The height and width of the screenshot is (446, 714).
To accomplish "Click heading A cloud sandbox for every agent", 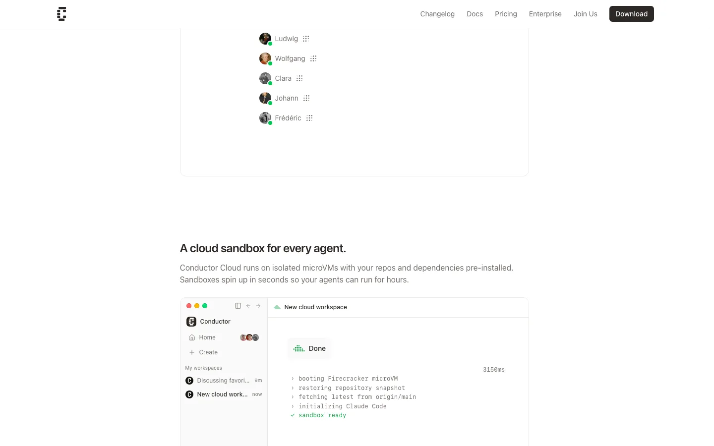I will [x=263, y=248].
